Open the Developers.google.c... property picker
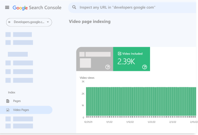The width and height of the screenshot is (198, 135). (29, 22)
